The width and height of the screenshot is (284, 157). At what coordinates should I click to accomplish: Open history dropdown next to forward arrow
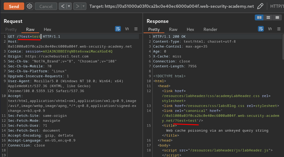pos(84,6)
